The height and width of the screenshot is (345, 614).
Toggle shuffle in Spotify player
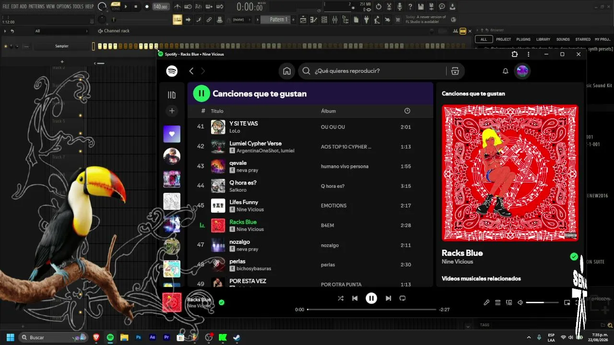click(341, 298)
